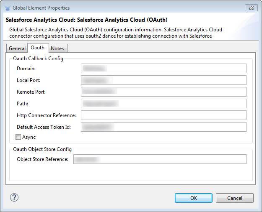Open the Notes tab

pyautogui.click(x=58, y=49)
